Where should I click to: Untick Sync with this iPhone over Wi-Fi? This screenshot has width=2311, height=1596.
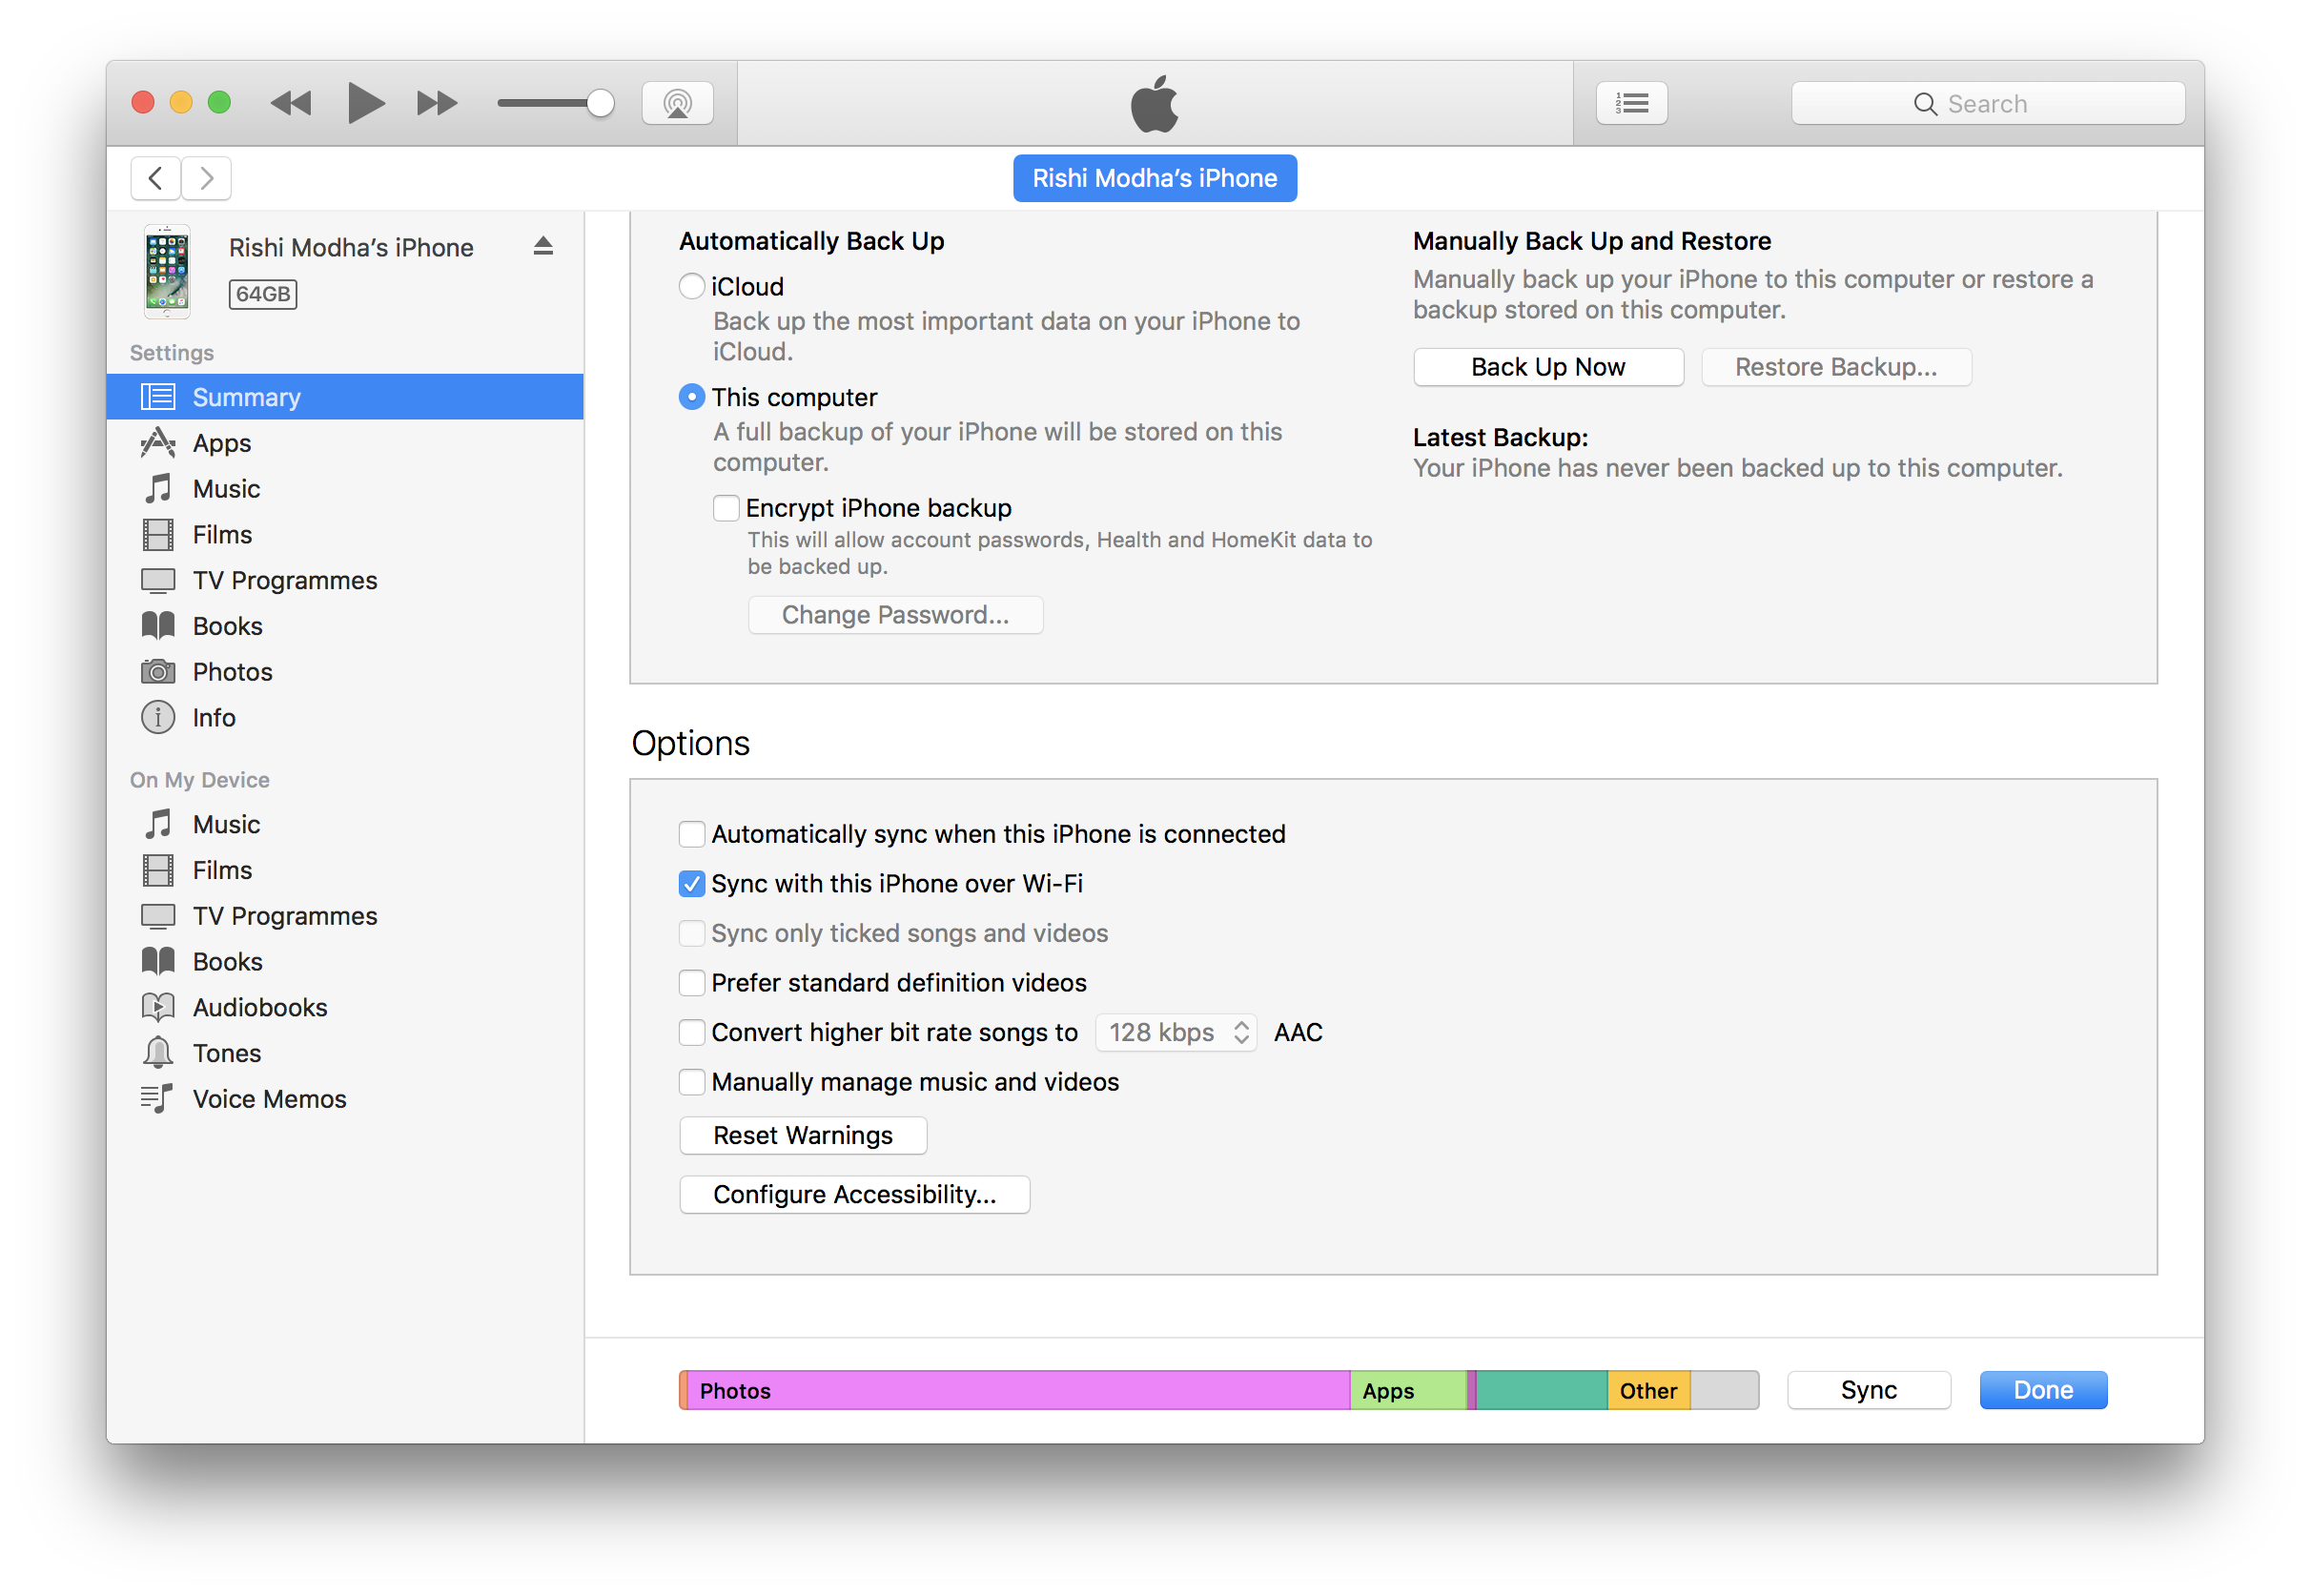[691, 884]
